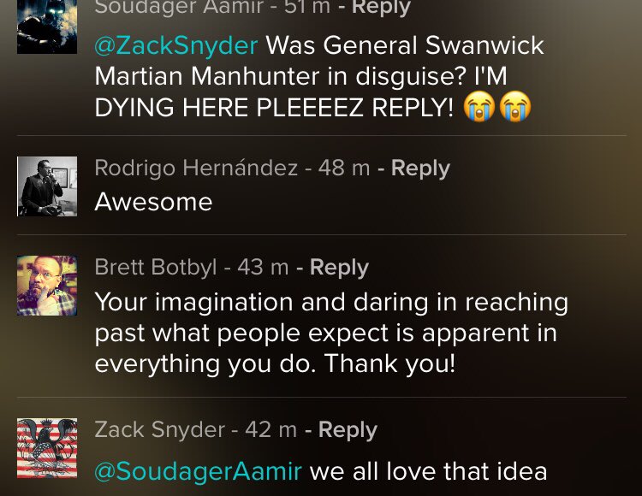Tap Rodrigo Hernández's avatar photo

pos(47,186)
